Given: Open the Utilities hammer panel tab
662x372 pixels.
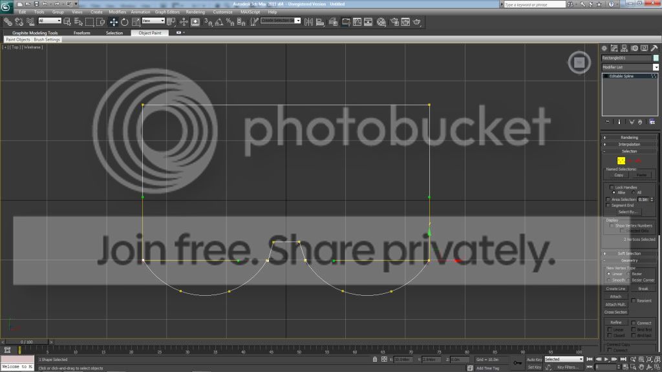Looking at the screenshot, I should 654,48.
